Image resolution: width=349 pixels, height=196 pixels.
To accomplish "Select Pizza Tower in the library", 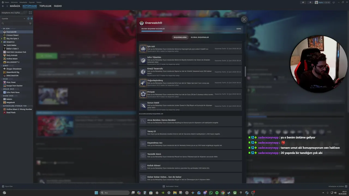I will click(x=17, y=82).
